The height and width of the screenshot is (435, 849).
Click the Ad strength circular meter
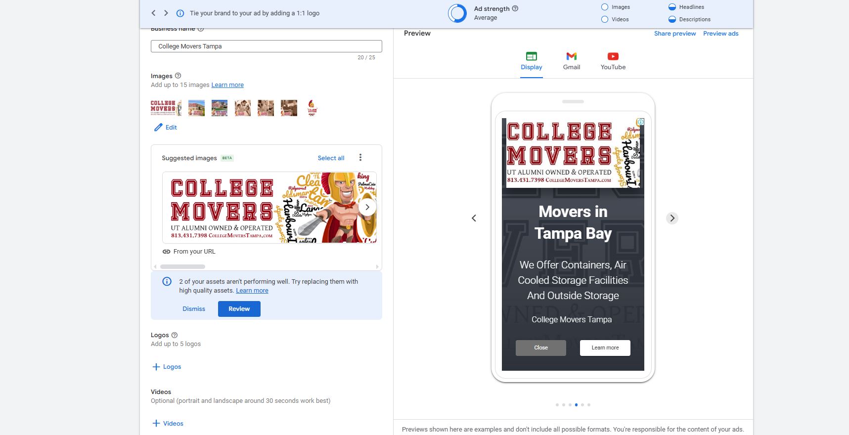(x=457, y=13)
